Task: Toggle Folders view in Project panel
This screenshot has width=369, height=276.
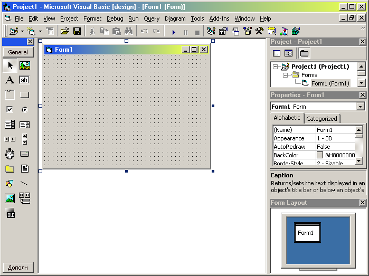Action: click(x=304, y=53)
